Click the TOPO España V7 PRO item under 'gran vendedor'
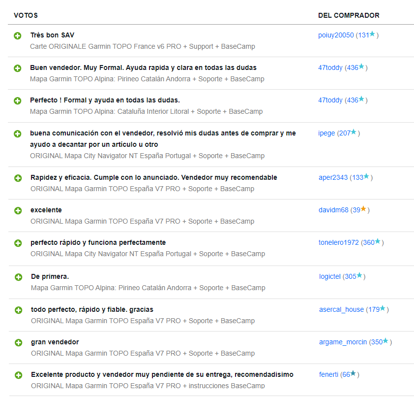414x399 pixels. [143, 354]
